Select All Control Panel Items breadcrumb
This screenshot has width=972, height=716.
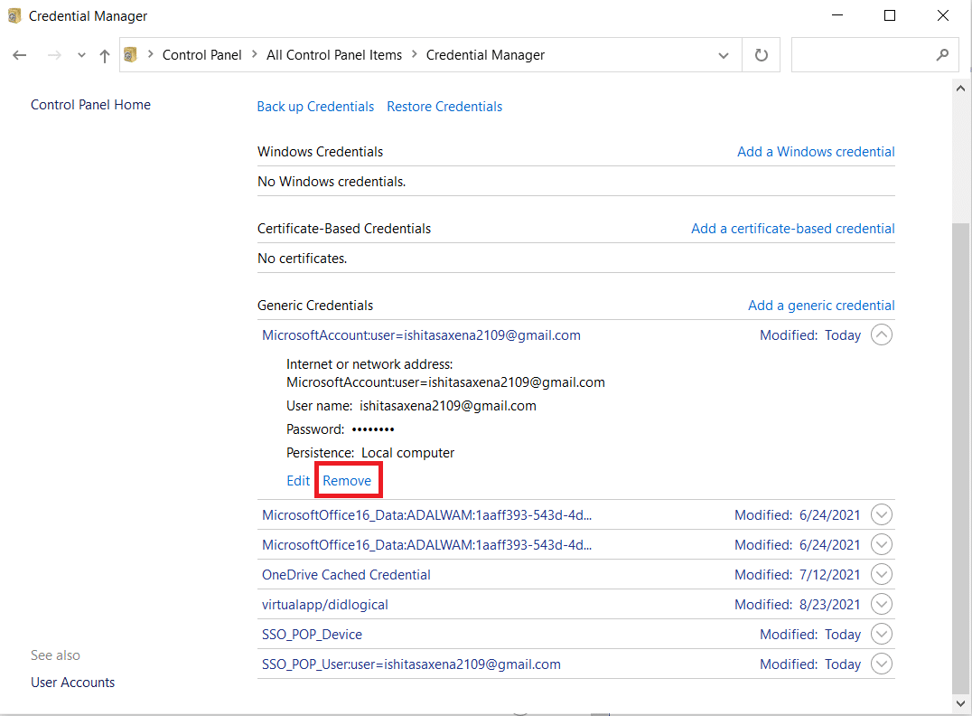pyautogui.click(x=333, y=55)
